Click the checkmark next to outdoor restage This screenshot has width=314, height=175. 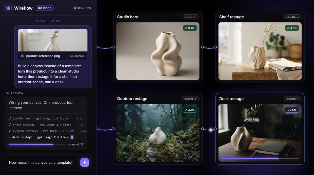coord(10,131)
